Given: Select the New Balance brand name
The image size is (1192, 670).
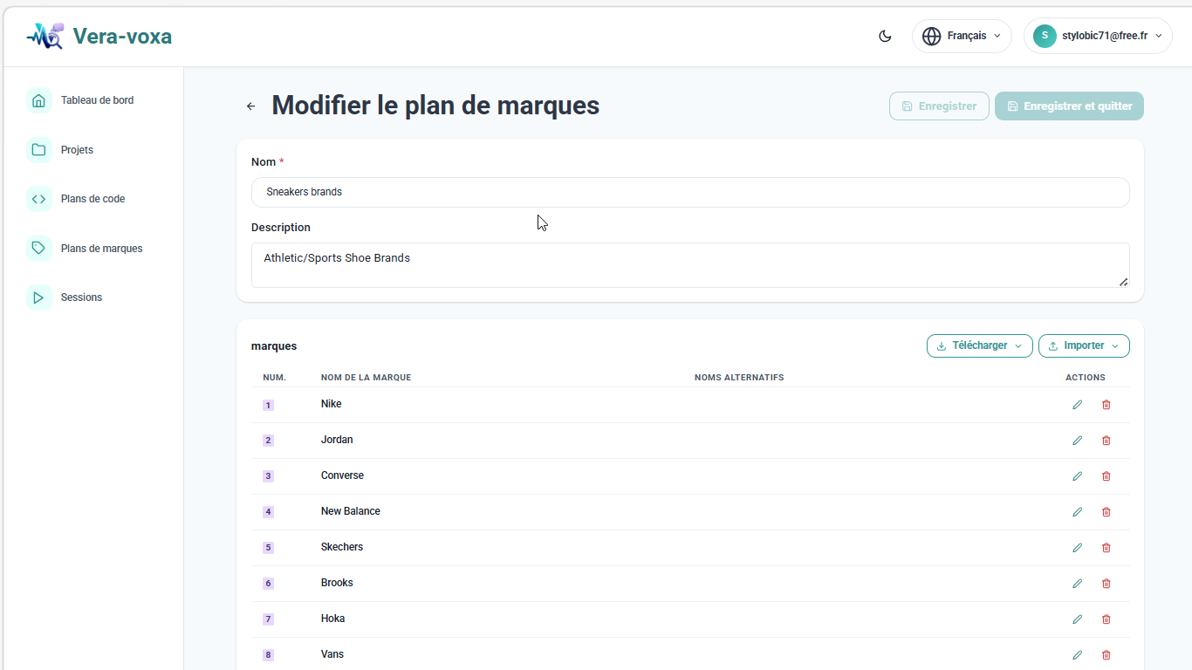Looking at the screenshot, I should (x=351, y=511).
